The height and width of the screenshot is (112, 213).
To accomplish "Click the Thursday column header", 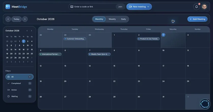I will point(124,29).
